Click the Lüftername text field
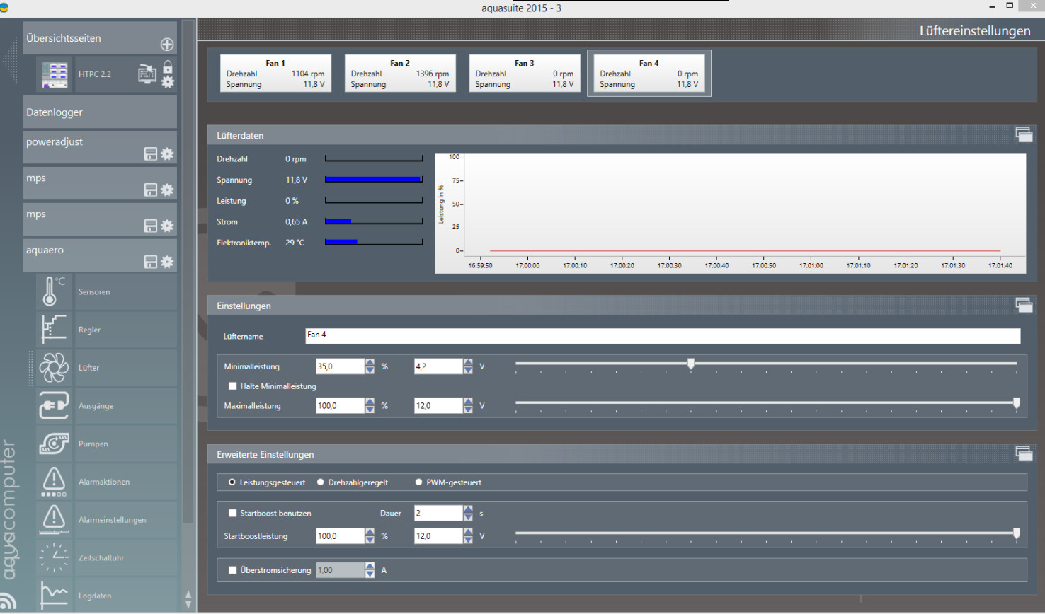 662,335
